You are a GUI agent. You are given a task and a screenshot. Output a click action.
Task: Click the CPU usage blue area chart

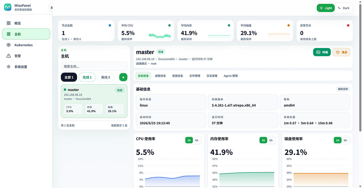click(172, 181)
